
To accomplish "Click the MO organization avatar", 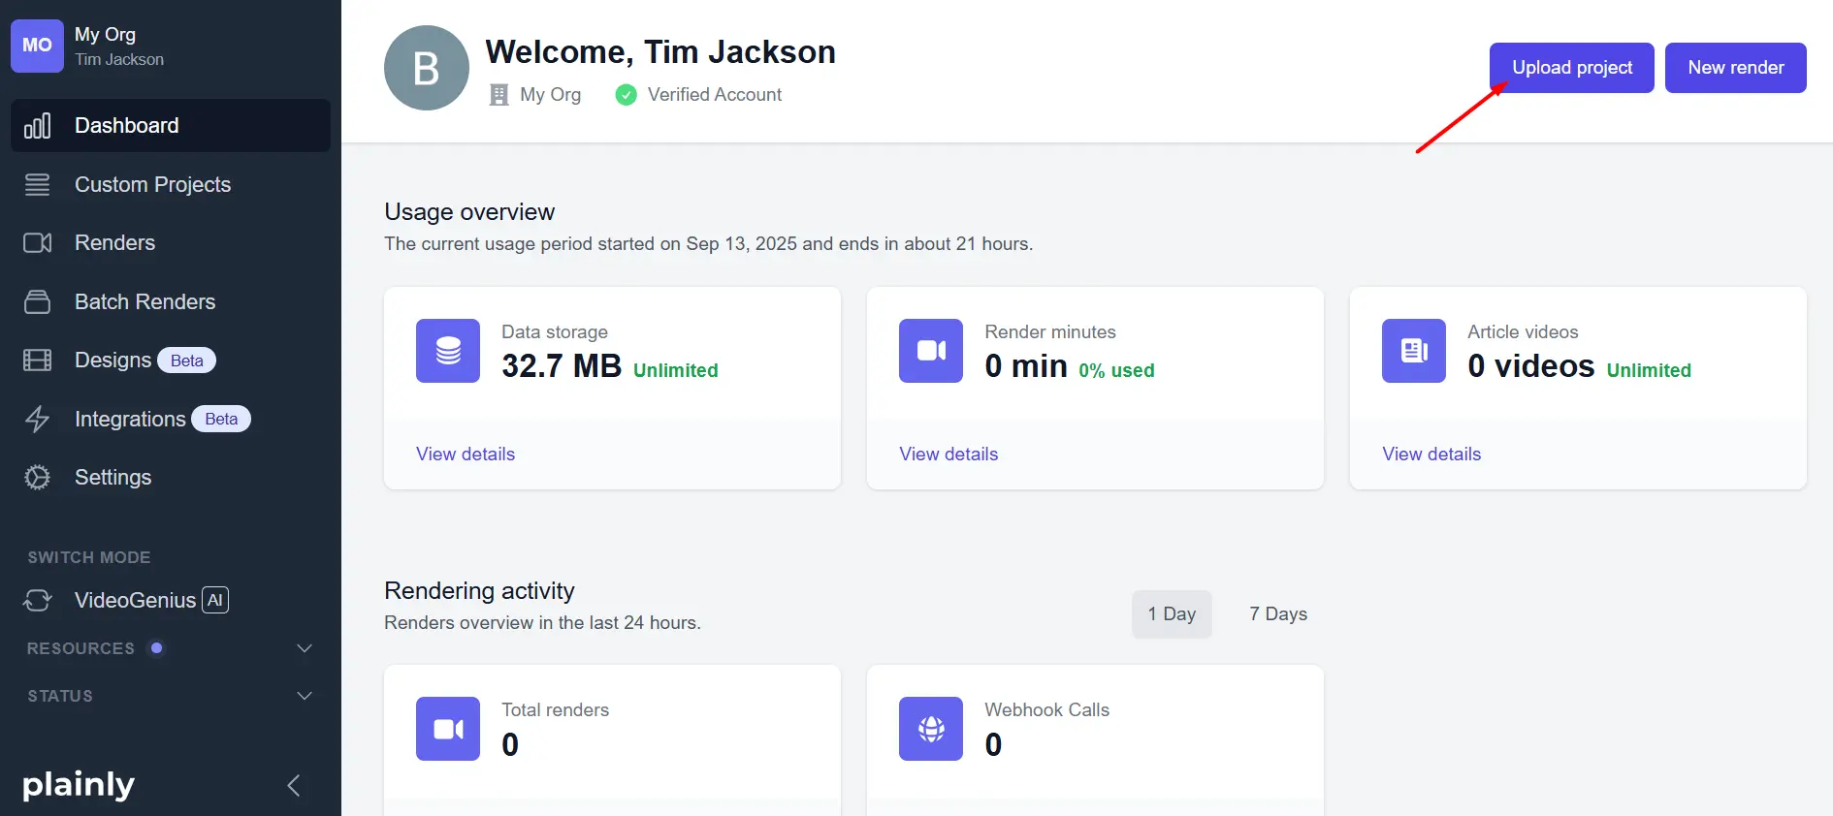I will [37, 46].
